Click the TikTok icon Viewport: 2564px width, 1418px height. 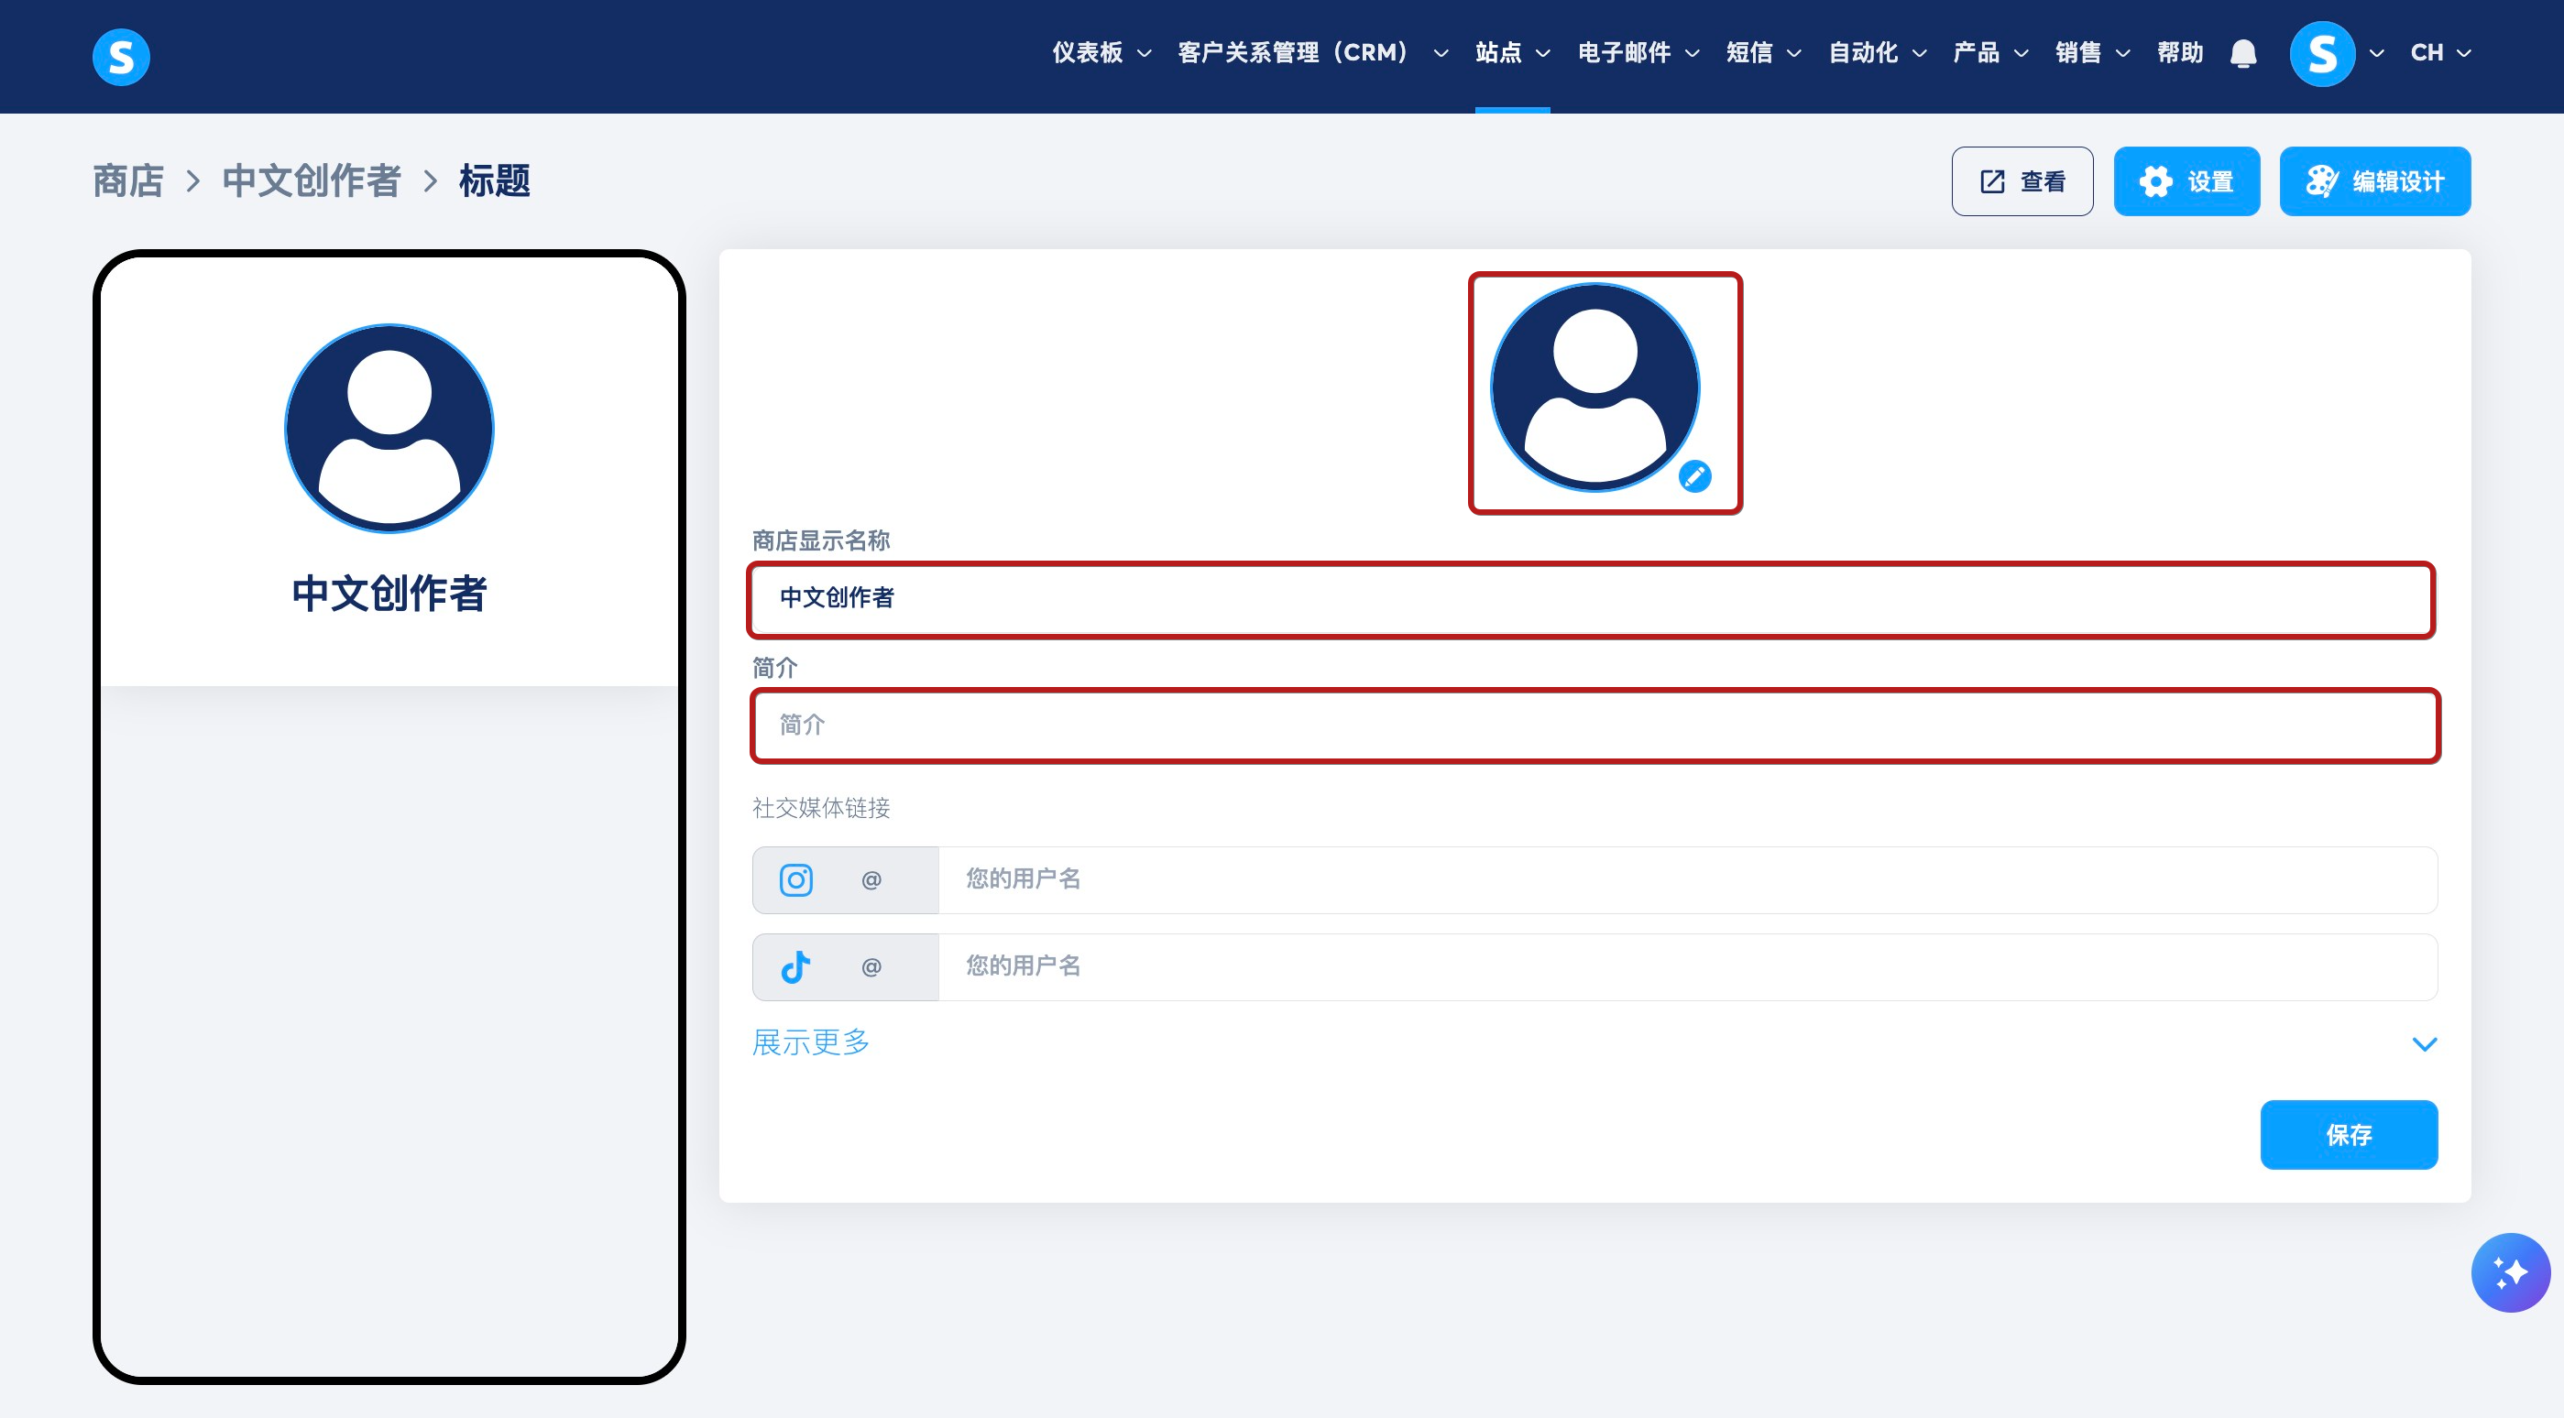tap(795, 966)
